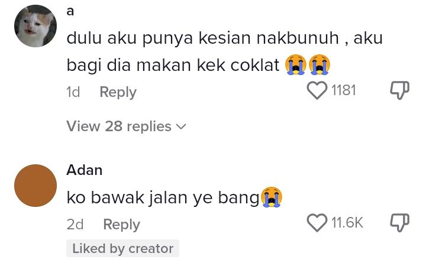Open the cat profile picture
The height and width of the screenshot is (266, 426).
[35, 26]
